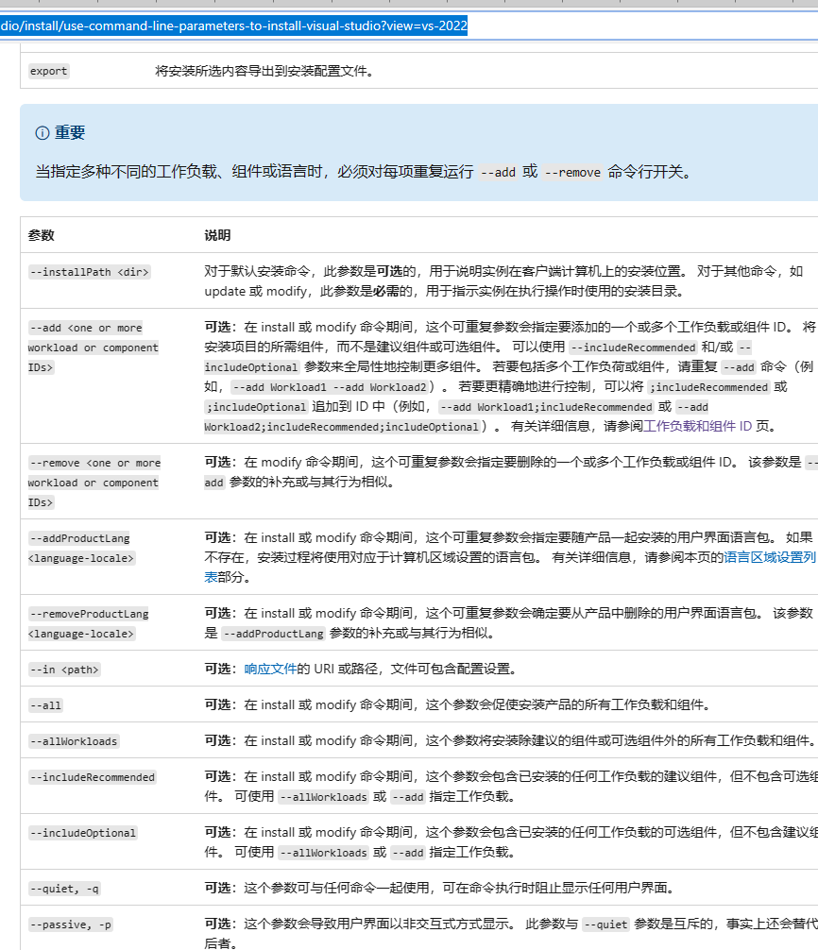Click the --removeProductLang parameter

pyautogui.click(x=89, y=623)
